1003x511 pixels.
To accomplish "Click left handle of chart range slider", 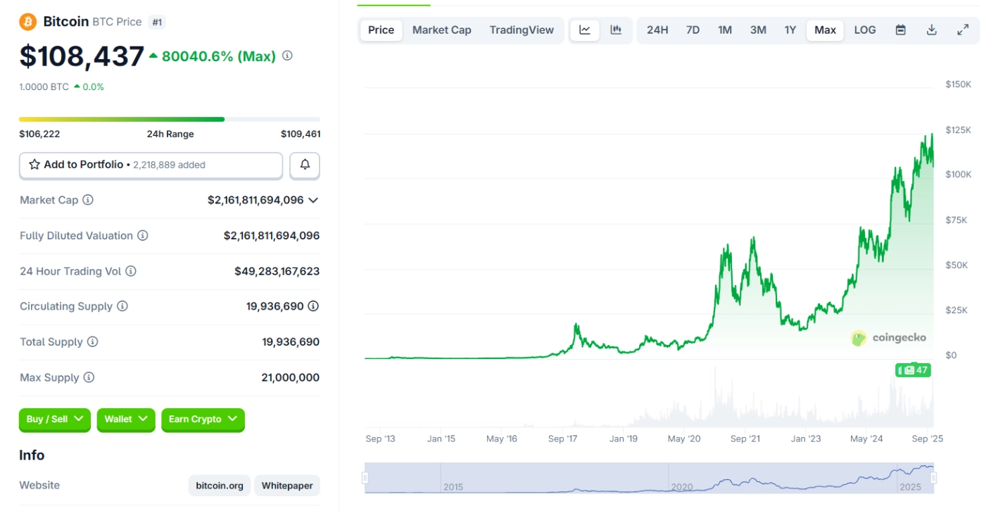I will tap(365, 479).
